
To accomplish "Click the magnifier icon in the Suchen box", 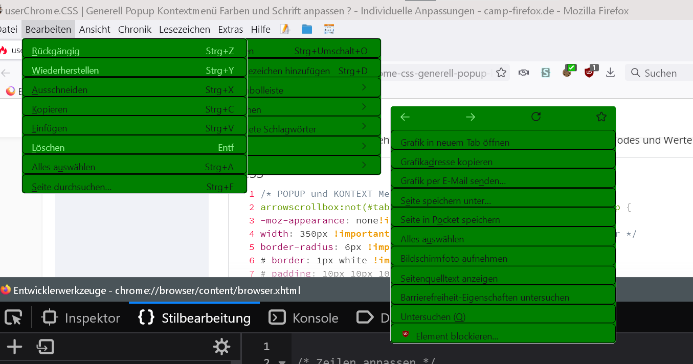I will click(x=636, y=73).
